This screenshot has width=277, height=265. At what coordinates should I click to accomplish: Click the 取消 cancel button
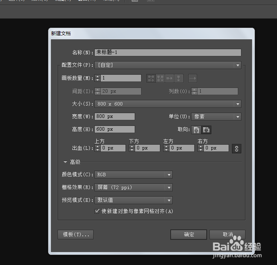tap(227, 235)
